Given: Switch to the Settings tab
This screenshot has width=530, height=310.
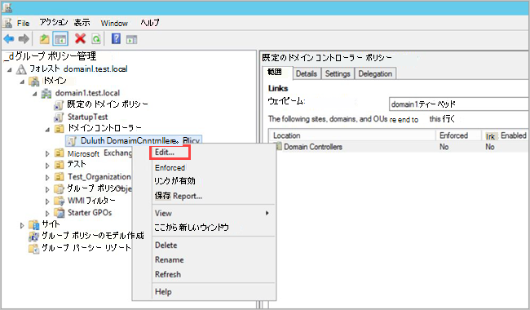Looking at the screenshot, I should [338, 73].
